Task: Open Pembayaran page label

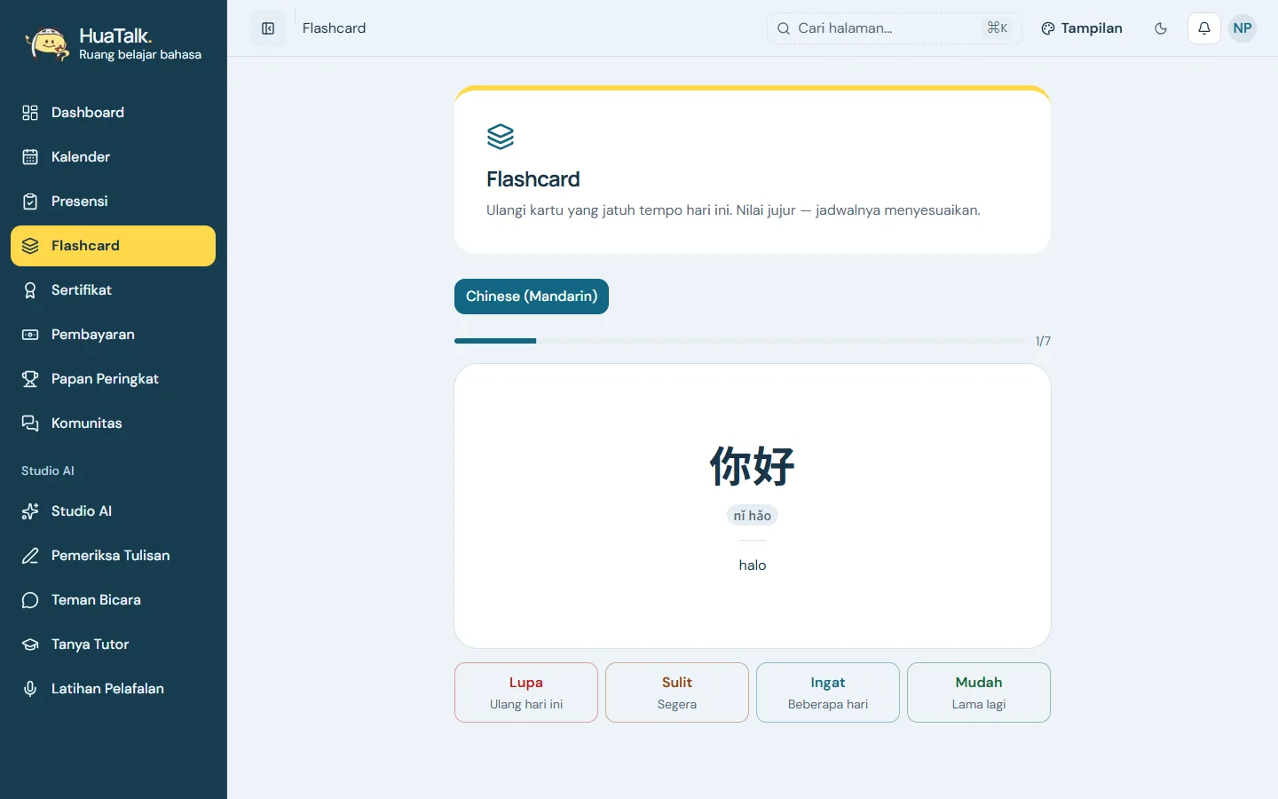Action: pyautogui.click(x=93, y=335)
